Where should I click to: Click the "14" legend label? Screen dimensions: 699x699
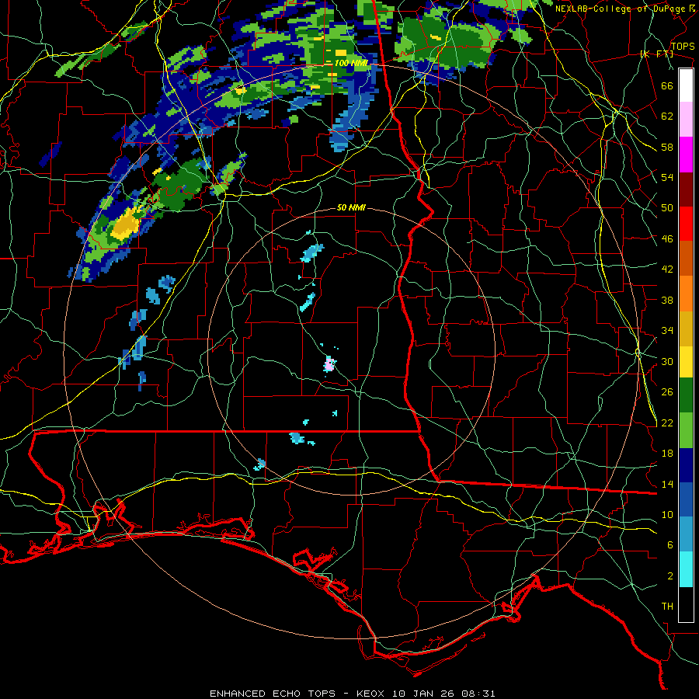click(667, 484)
